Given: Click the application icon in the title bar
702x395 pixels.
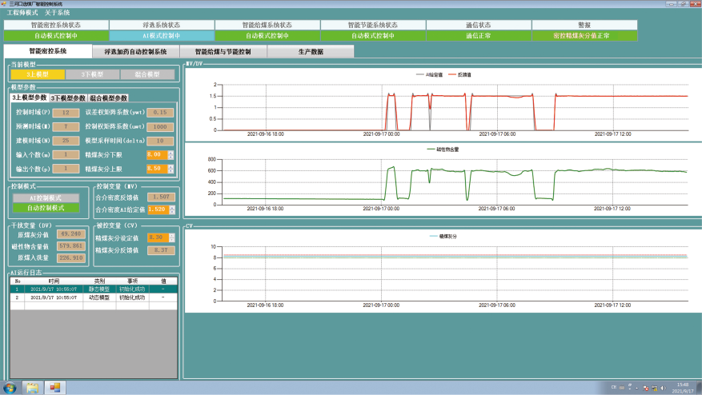Looking at the screenshot, I should pos(4,3).
